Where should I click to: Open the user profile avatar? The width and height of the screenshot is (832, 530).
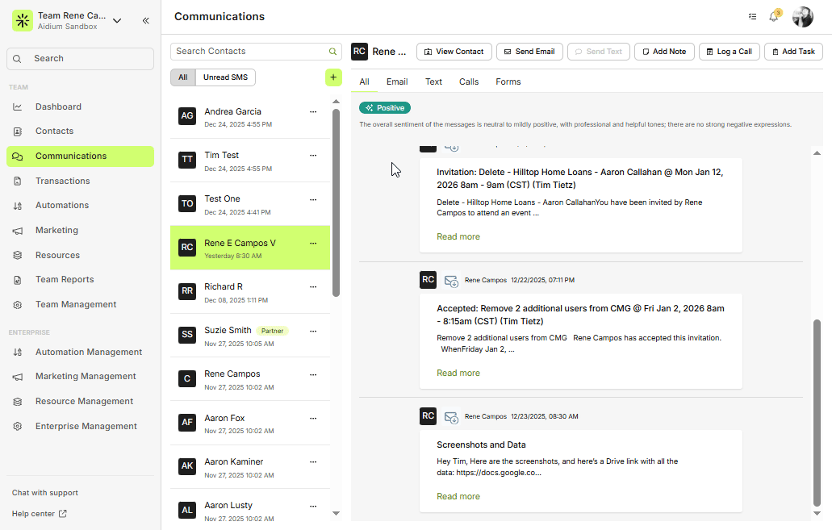pos(802,17)
